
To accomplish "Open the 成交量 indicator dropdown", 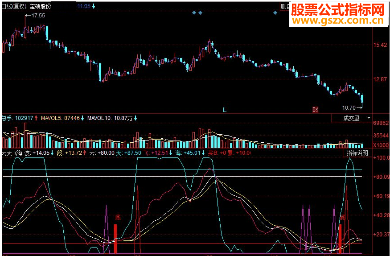I will (352, 118).
